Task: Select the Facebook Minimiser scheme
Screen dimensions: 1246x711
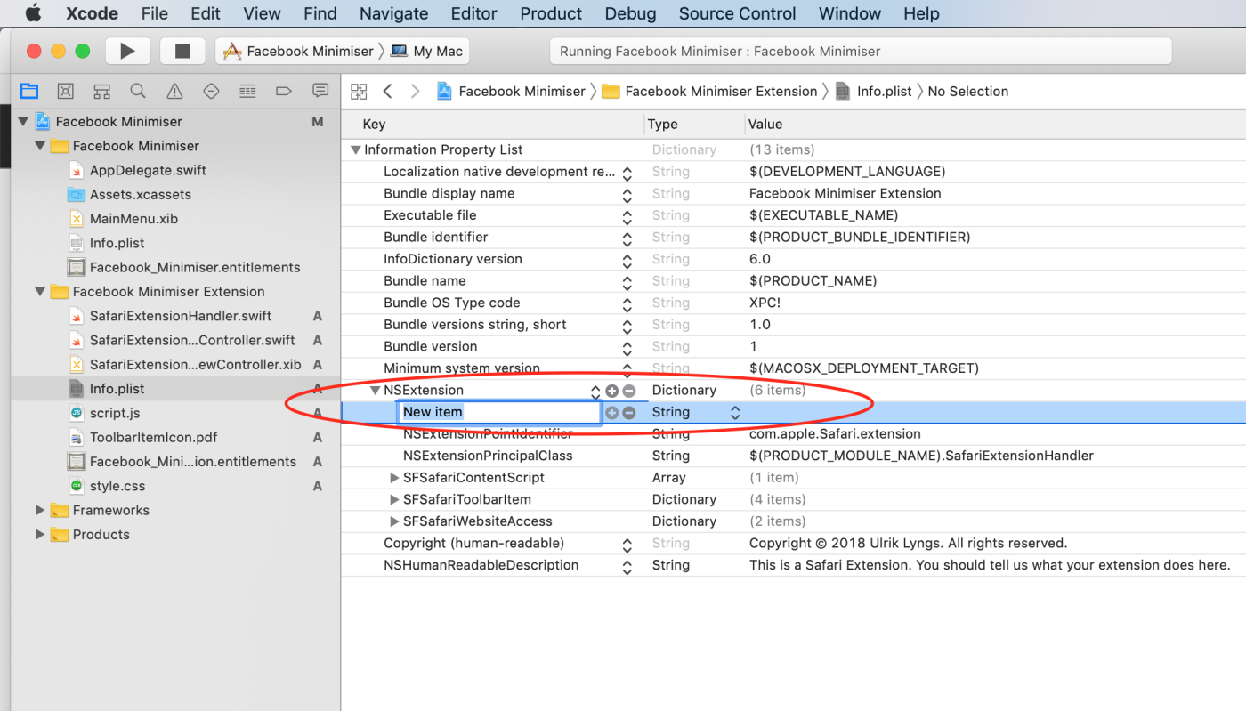Action: tap(299, 51)
